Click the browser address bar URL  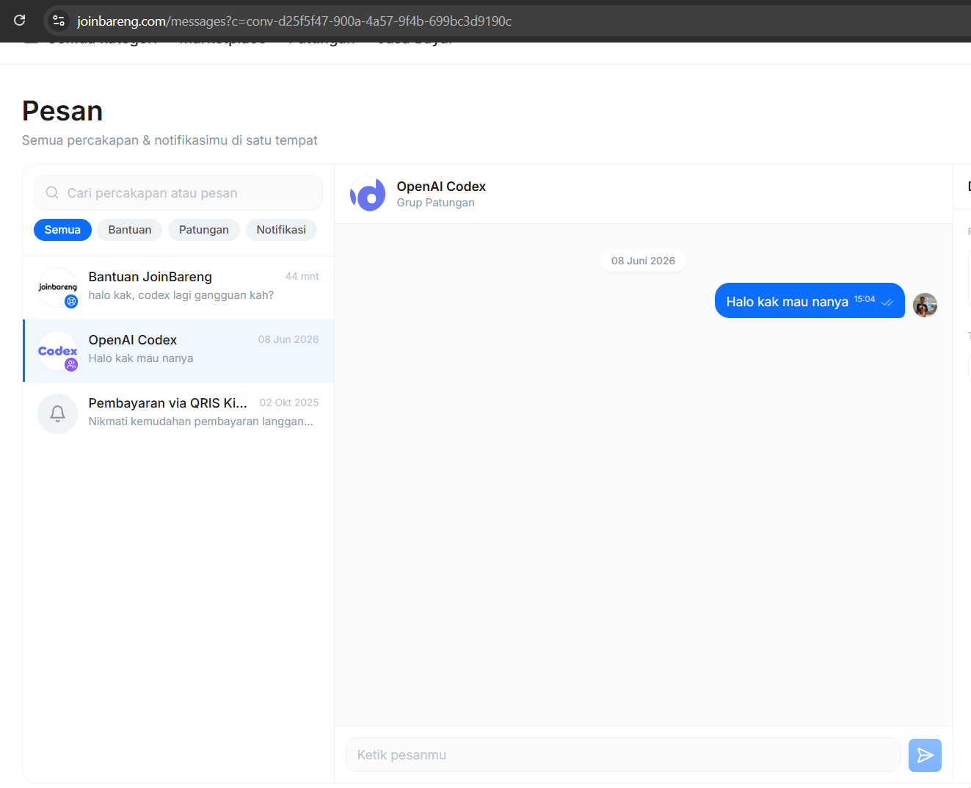(294, 21)
